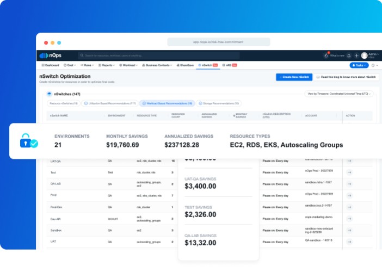Sort by MONTHLY SAVINGS column header

pos(241,116)
